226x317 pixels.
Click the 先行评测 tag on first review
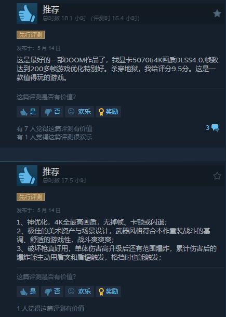(x=31, y=35)
